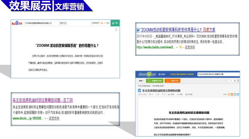Open 百度快照 under the docin result
249x139 pixels.
click(54, 118)
